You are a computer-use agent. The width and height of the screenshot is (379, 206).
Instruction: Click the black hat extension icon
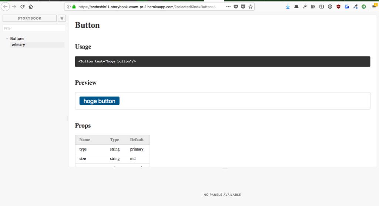point(296,7)
